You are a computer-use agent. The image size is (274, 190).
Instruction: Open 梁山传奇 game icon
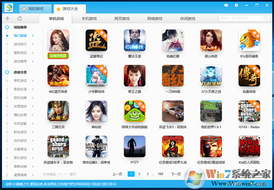coord(211,40)
